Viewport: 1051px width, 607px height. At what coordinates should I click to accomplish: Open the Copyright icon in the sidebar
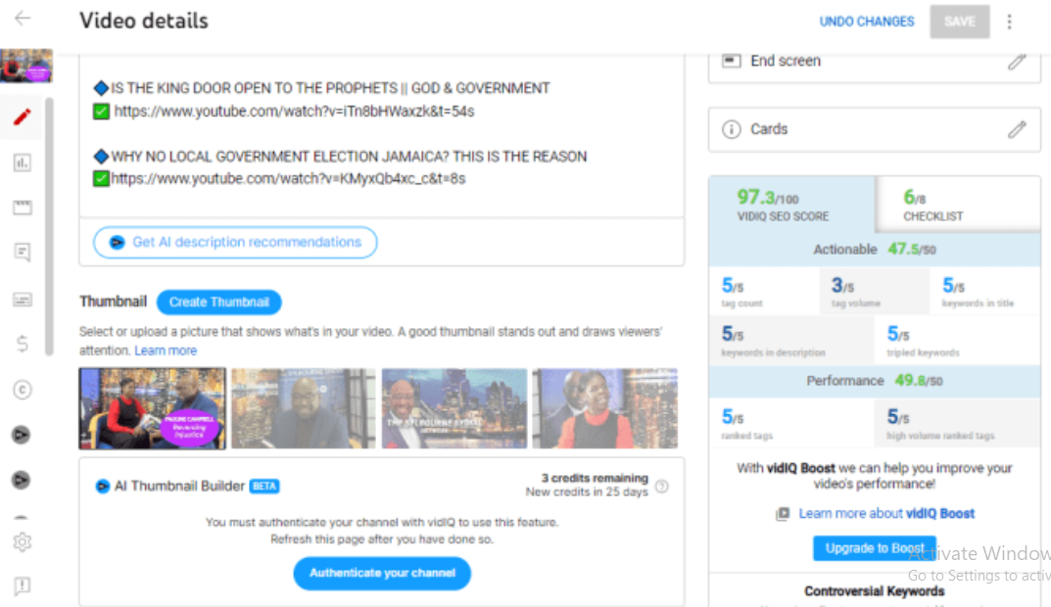click(23, 390)
